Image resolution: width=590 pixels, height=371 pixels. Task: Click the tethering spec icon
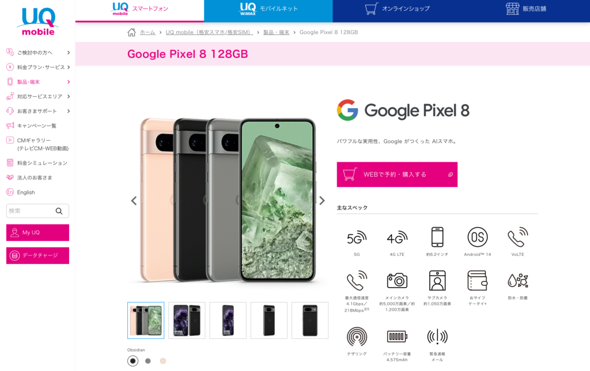[357, 336]
